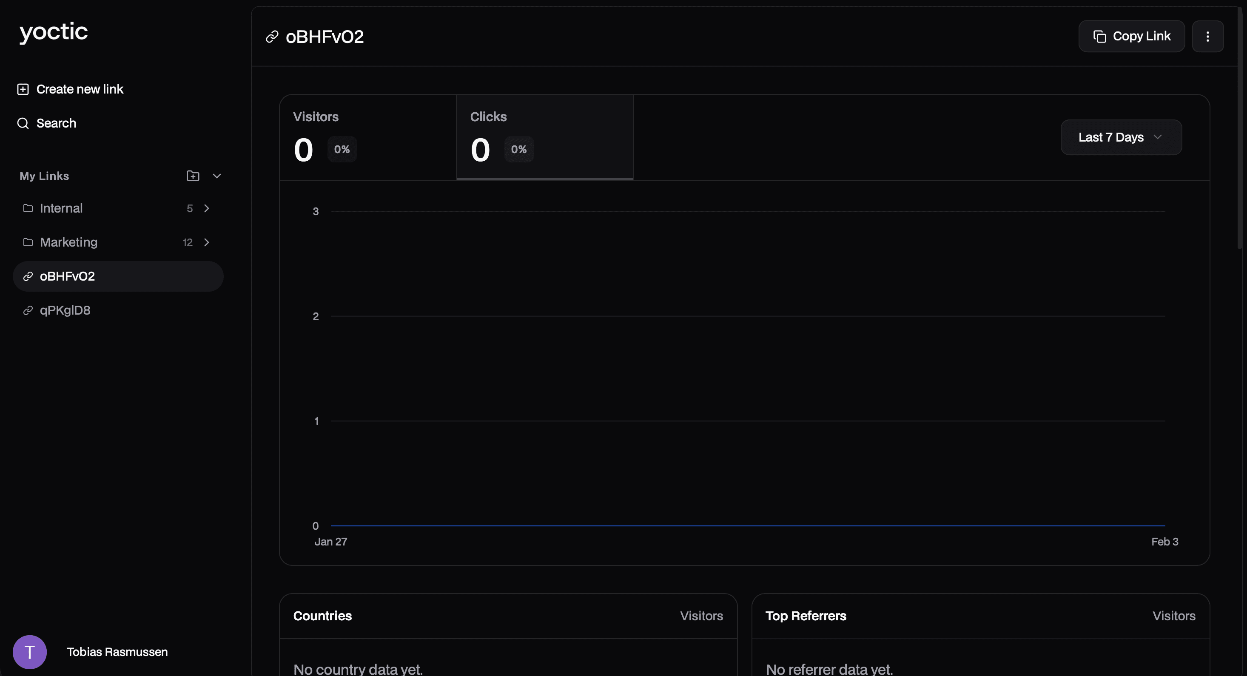Click the yoctic logo
The height and width of the screenshot is (676, 1247).
(x=53, y=32)
